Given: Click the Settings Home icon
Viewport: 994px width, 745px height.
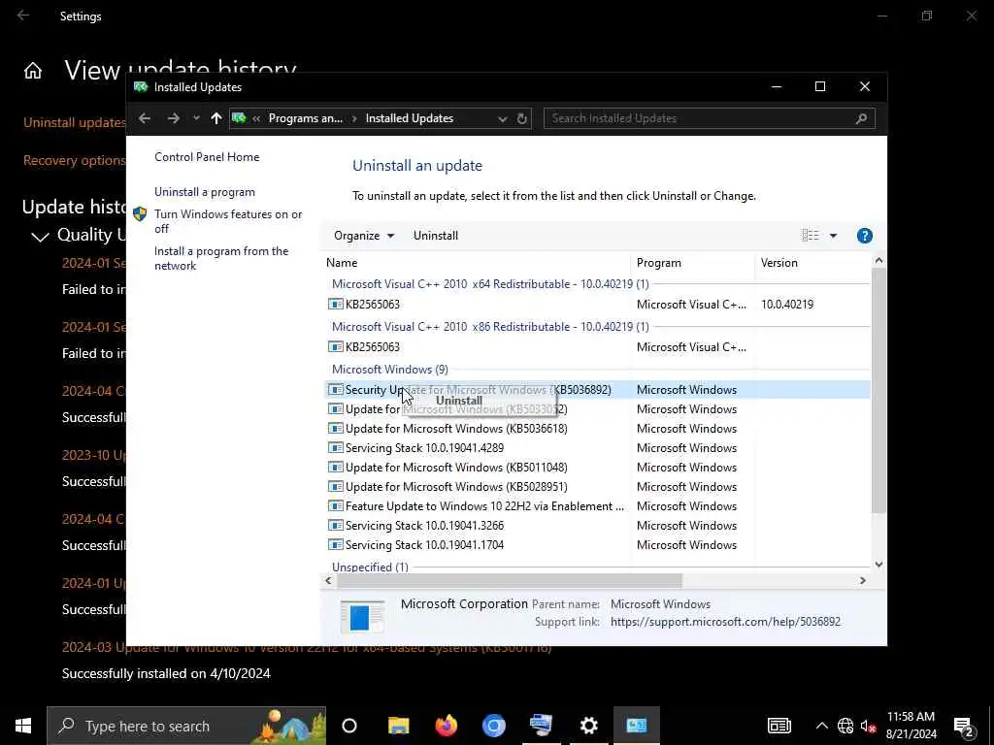Looking at the screenshot, I should (x=33, y=71).
